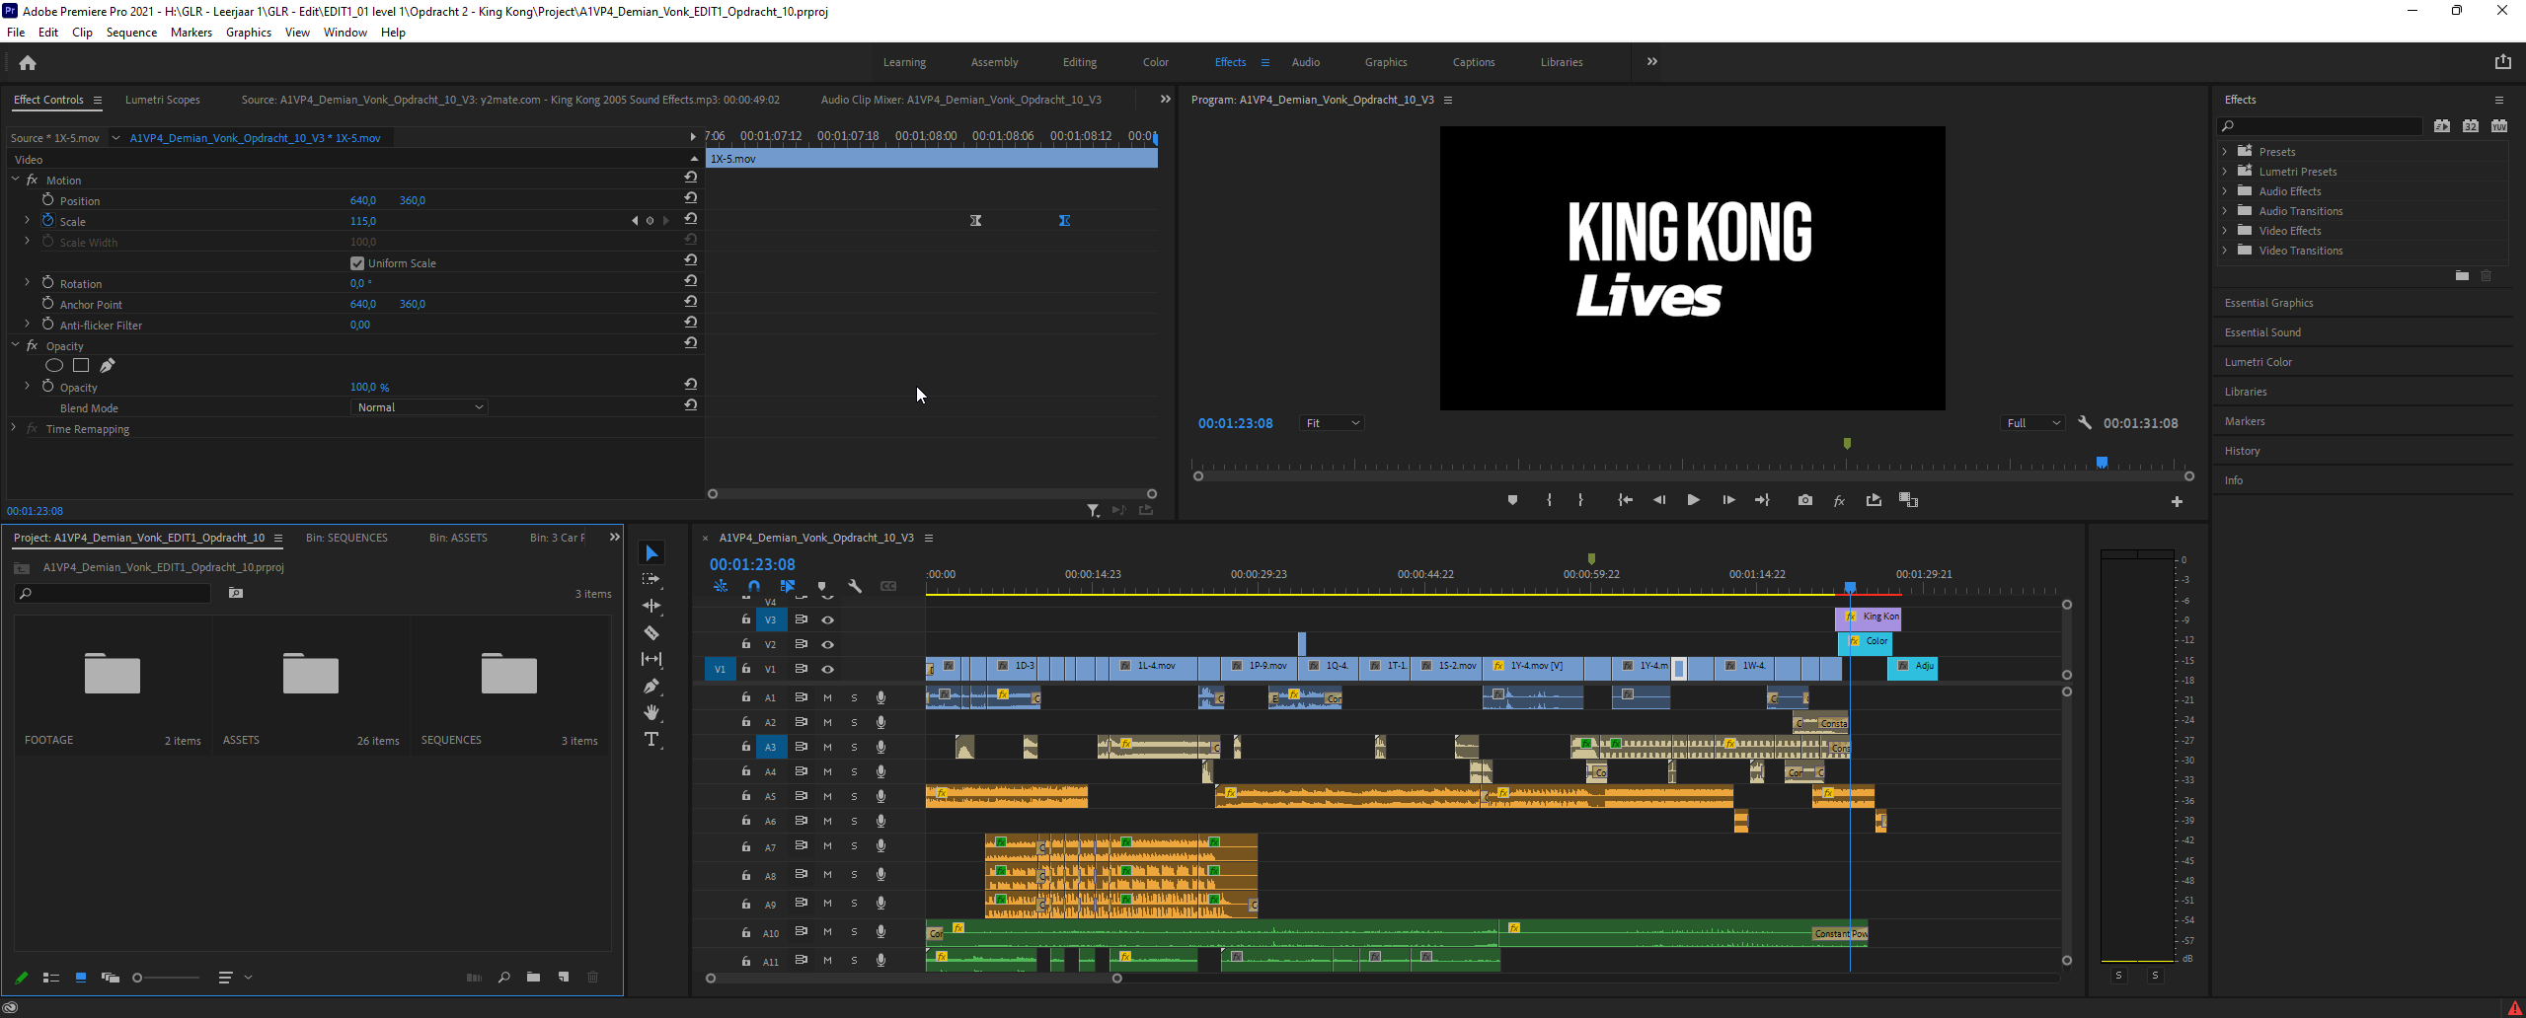Click the Export Frame camera icon
Image resolution: width=2526 pixels, height=1018 pixels.
pos(1804,500)
